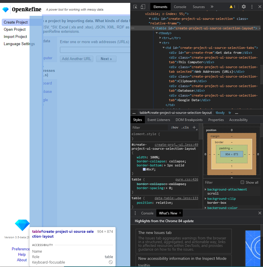Close the What's New tab
Viewport: 263px width, 267px height.
pos(180,213)
